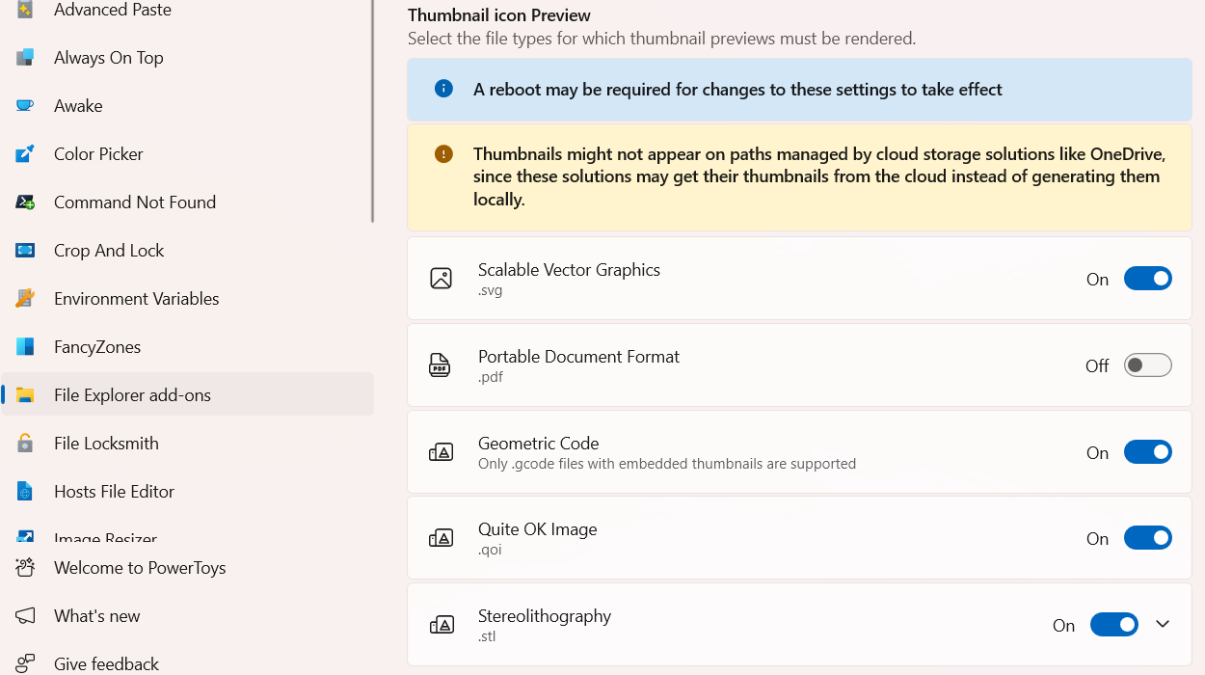Select File Explorer add-ons in sidebar
Image resolution: width=1205 pixels, height=675 pixels.
(x=132, y=395)
